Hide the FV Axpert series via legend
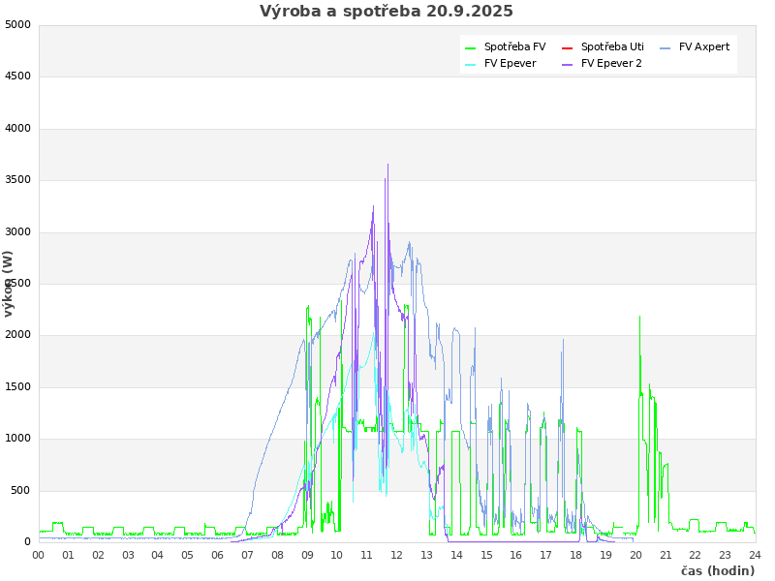The height and width of the screenshot is (581, 775). (704, 46)
